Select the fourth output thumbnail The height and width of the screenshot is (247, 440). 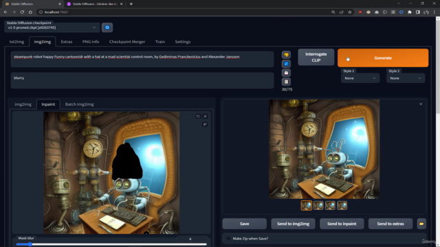(x=342, y=206)
